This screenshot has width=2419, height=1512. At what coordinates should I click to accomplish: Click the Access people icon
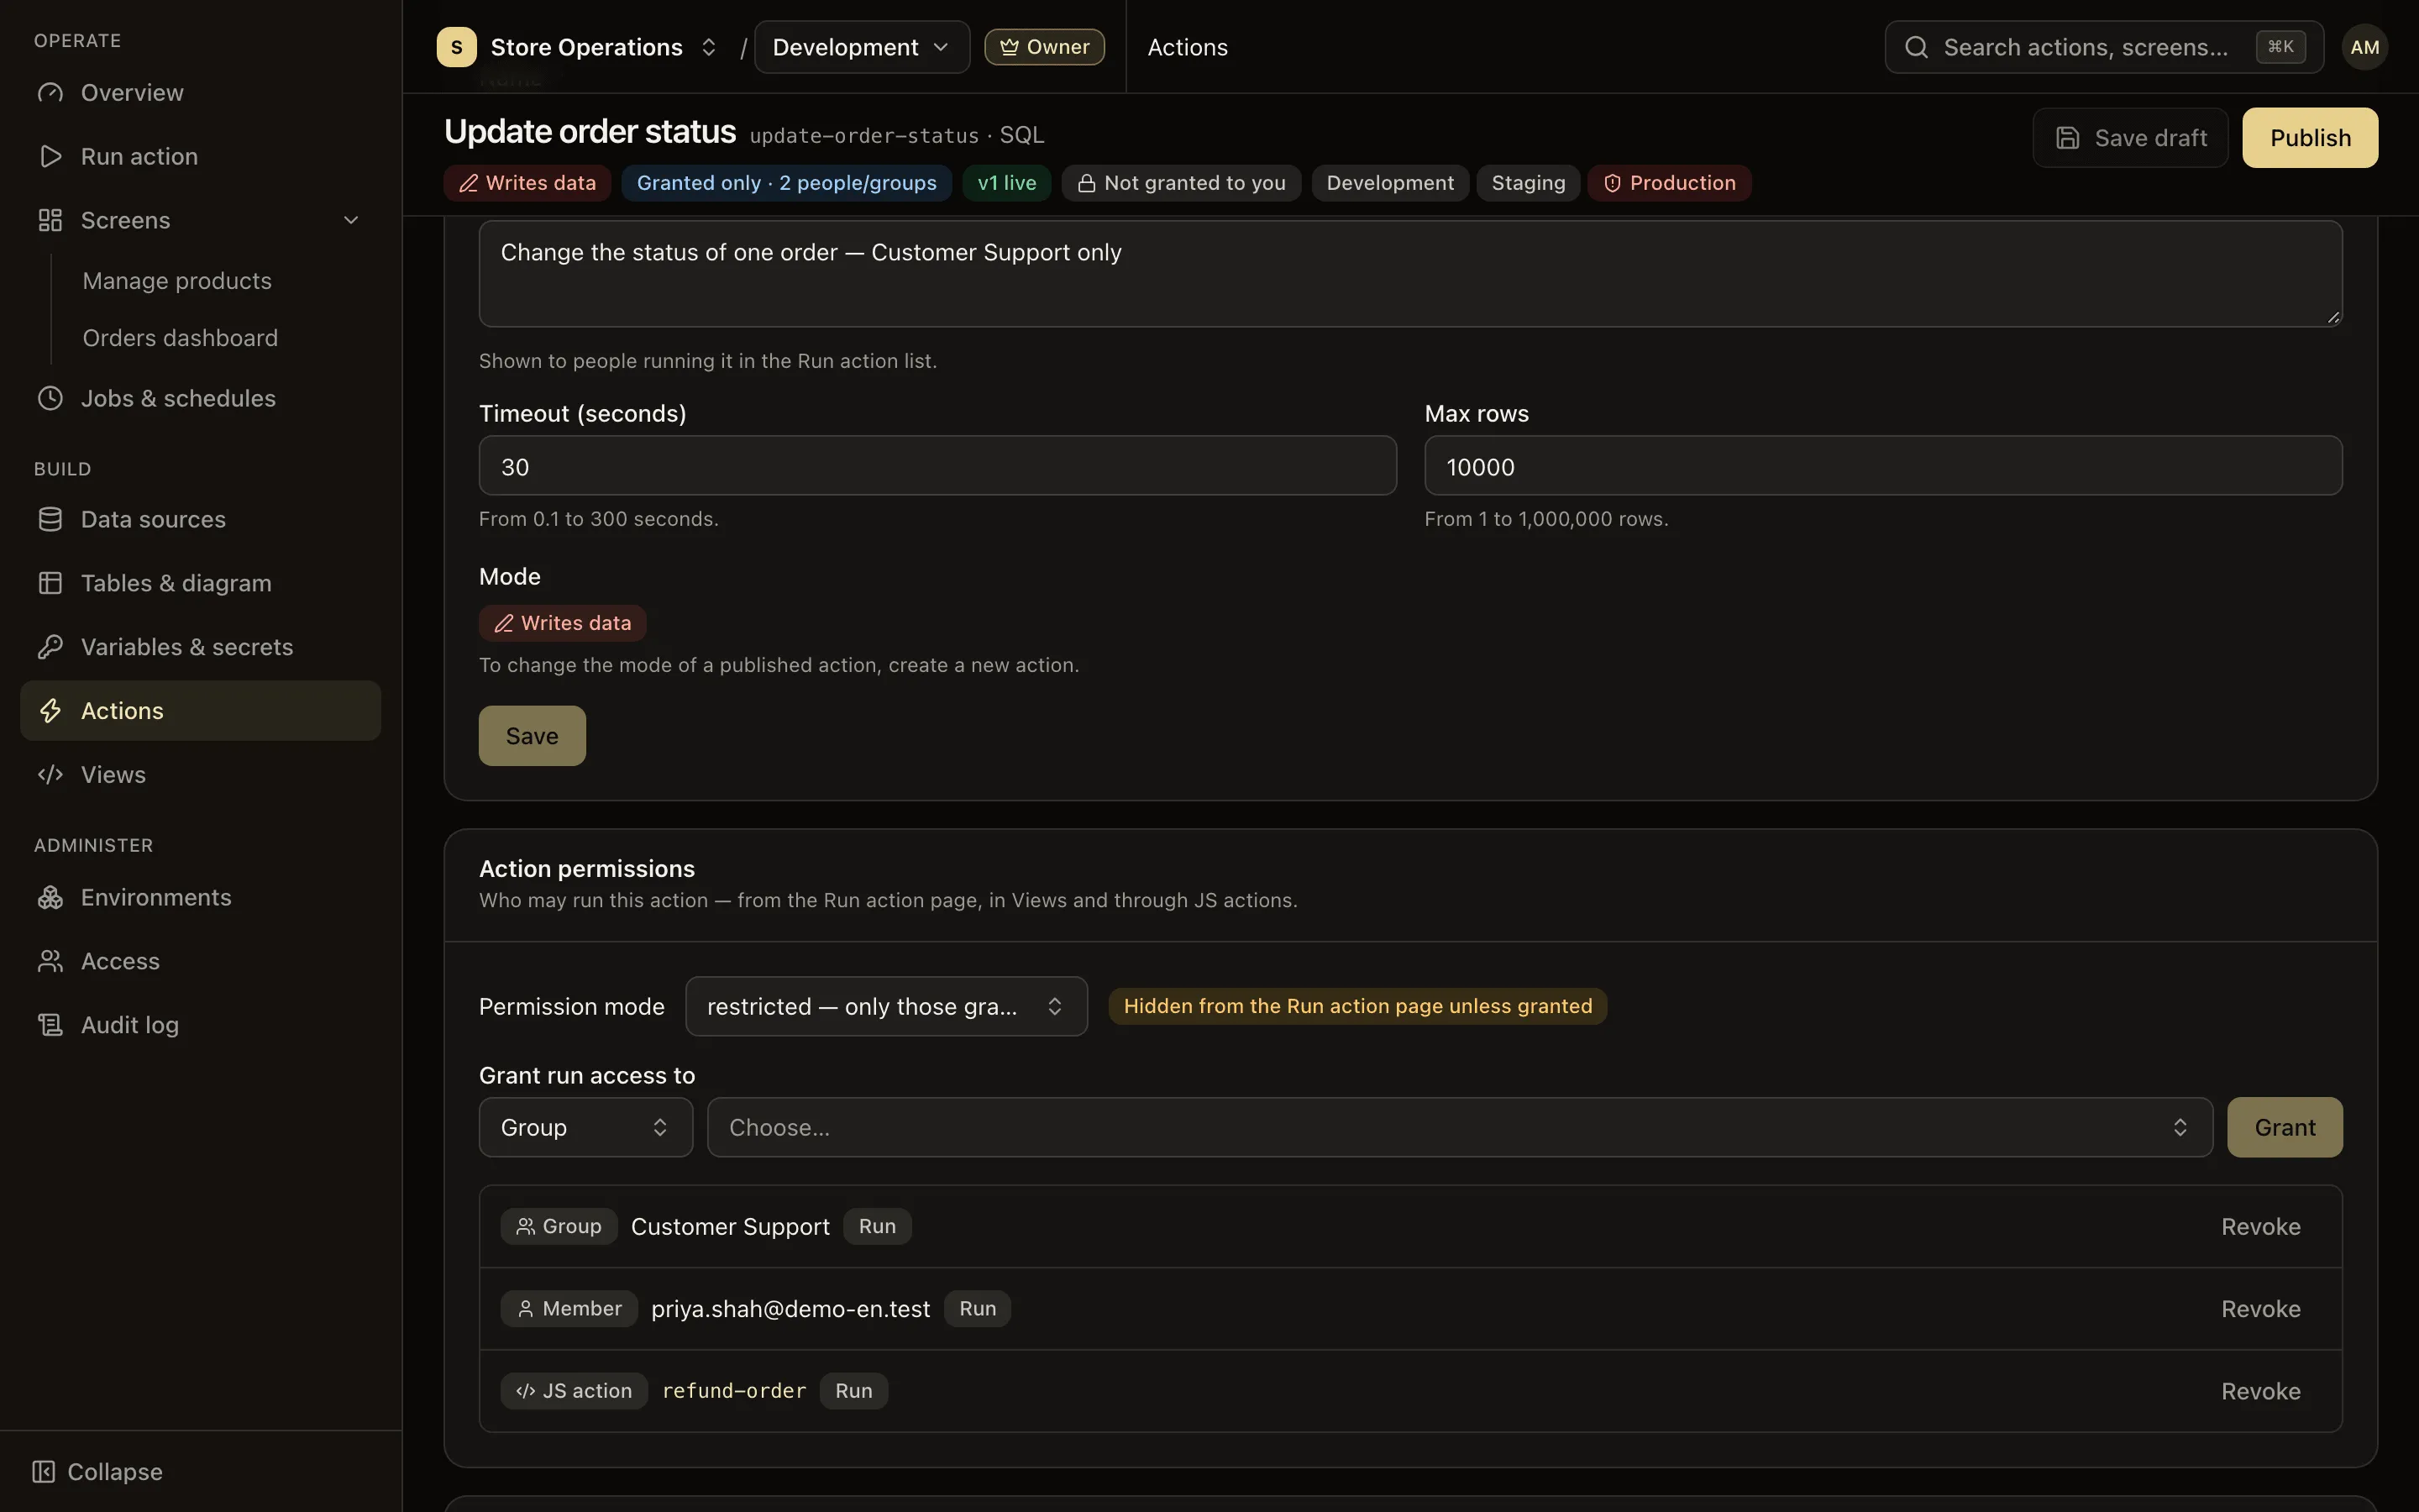pos(50,962)
